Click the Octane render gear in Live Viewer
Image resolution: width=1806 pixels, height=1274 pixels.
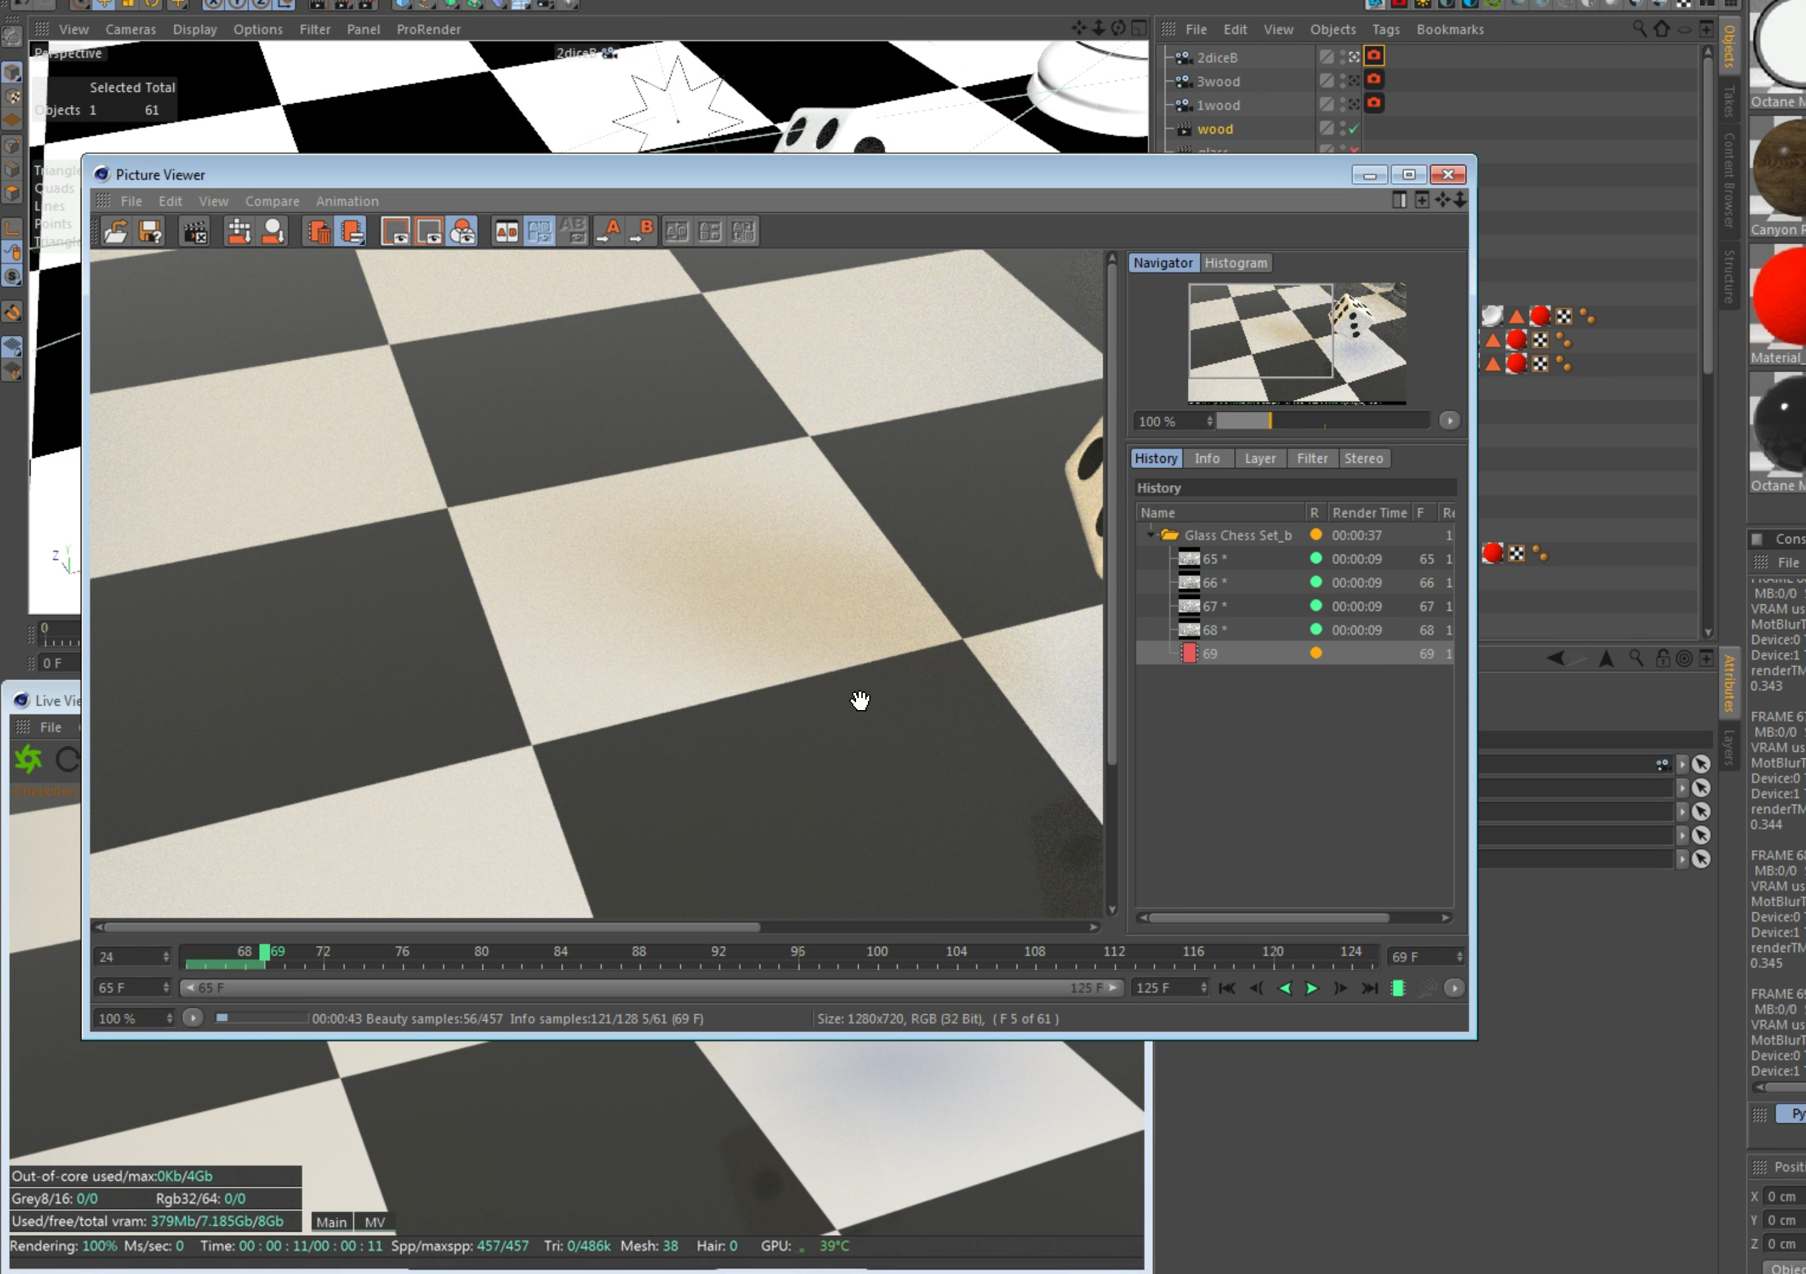[28, 760]
